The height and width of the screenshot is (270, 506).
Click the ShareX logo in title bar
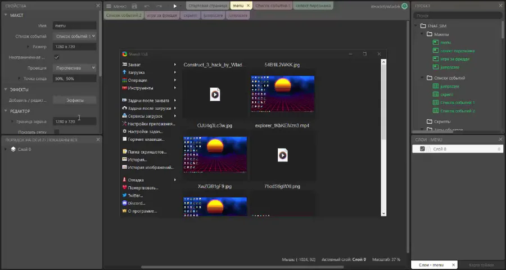125,54
